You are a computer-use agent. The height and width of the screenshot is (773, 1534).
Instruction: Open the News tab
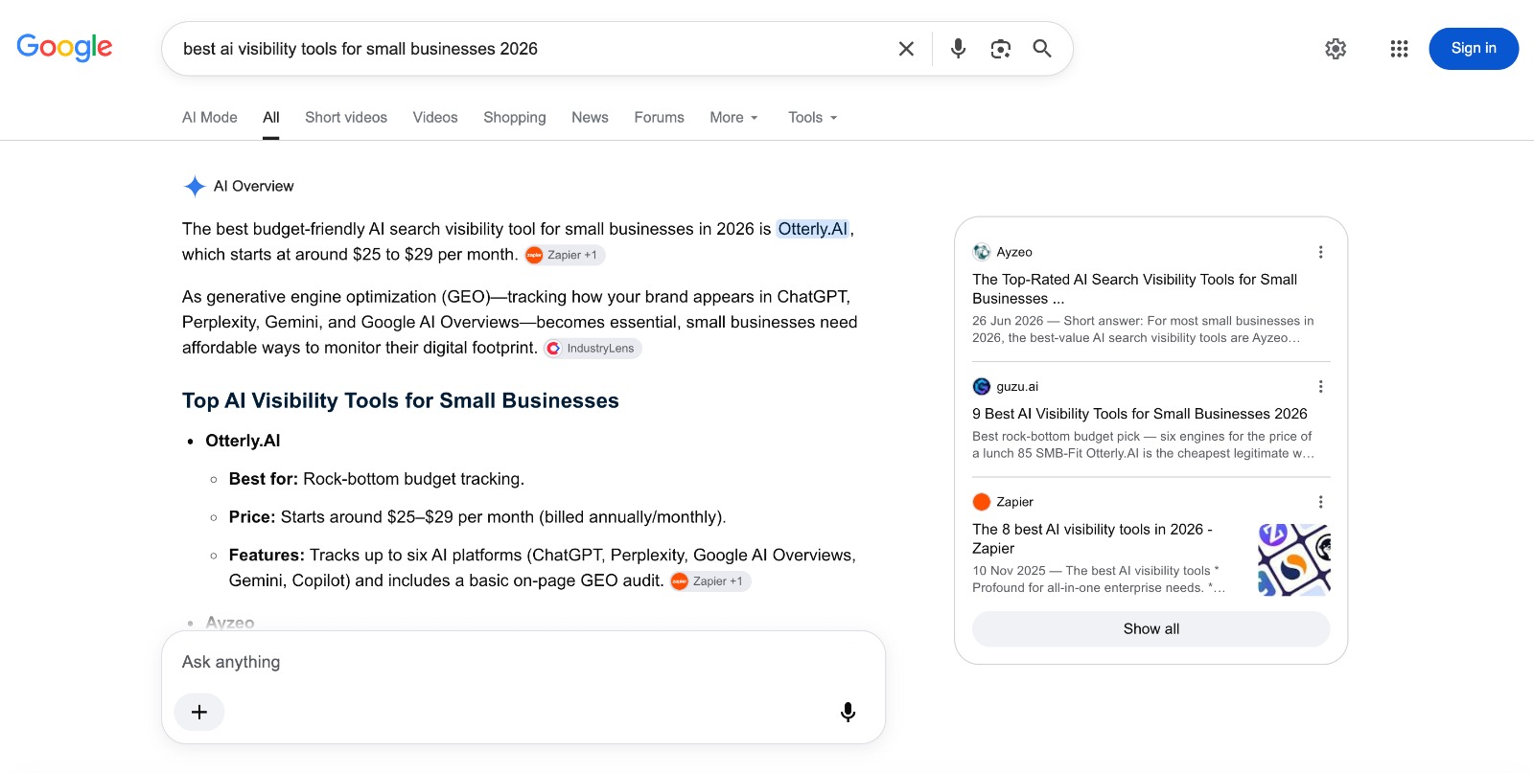pyautogui.click(x=590, y=117)
